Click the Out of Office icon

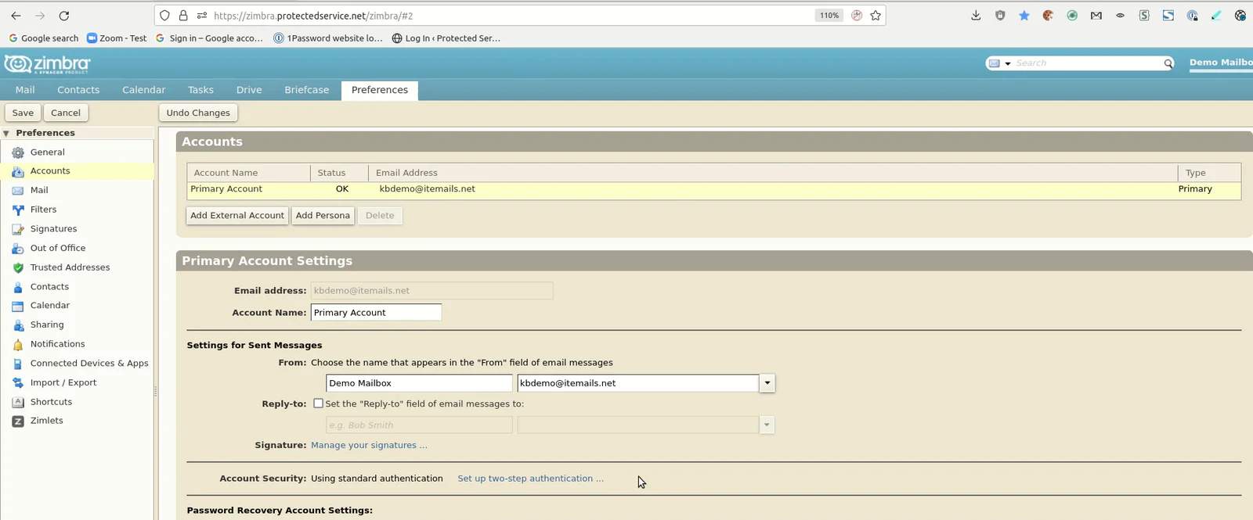[18, 249]
